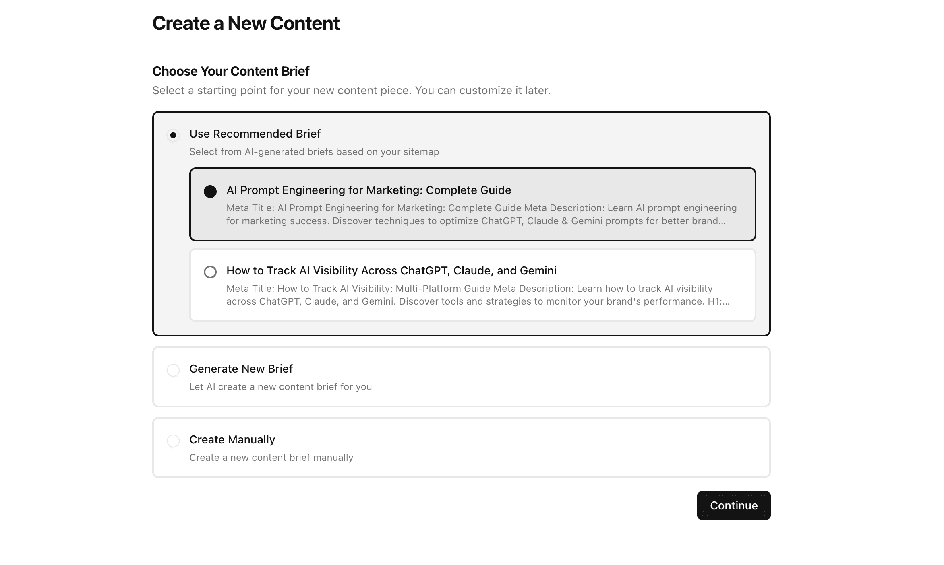Click the Generate New Brief label
Viewport: 944px width, 565px height.
tap(241, 369)
